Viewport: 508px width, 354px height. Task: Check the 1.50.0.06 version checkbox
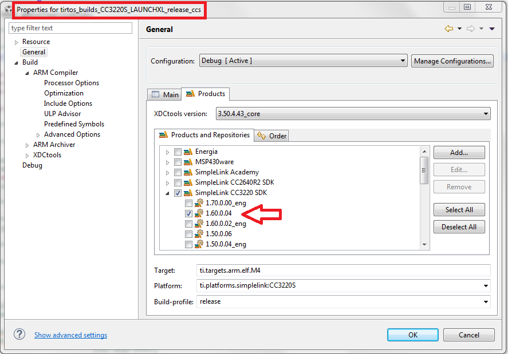(188, 234)
